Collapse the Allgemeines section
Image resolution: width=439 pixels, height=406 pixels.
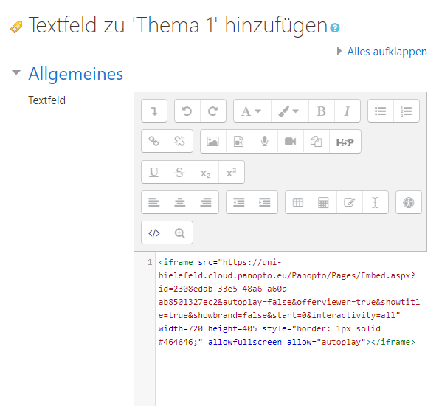pos(16,72)
